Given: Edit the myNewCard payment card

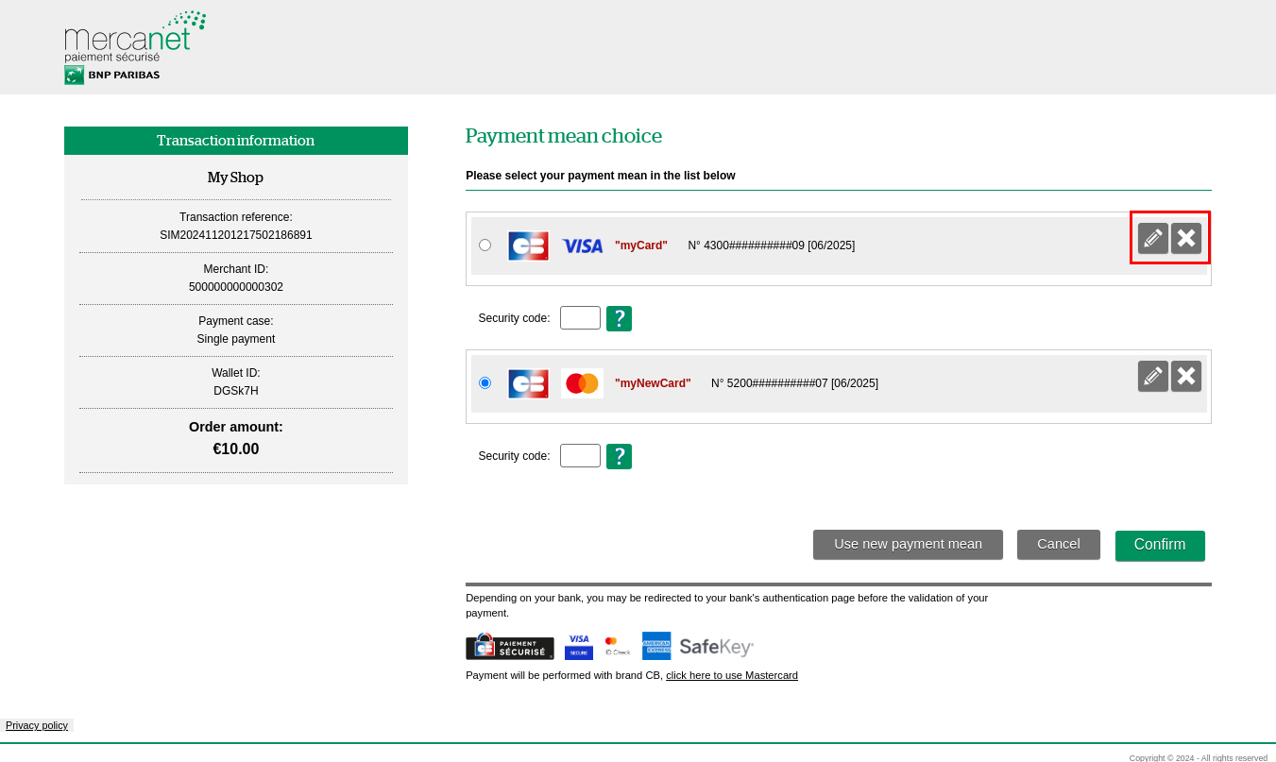Looking at the screenshot, I should coord(1152,376).
